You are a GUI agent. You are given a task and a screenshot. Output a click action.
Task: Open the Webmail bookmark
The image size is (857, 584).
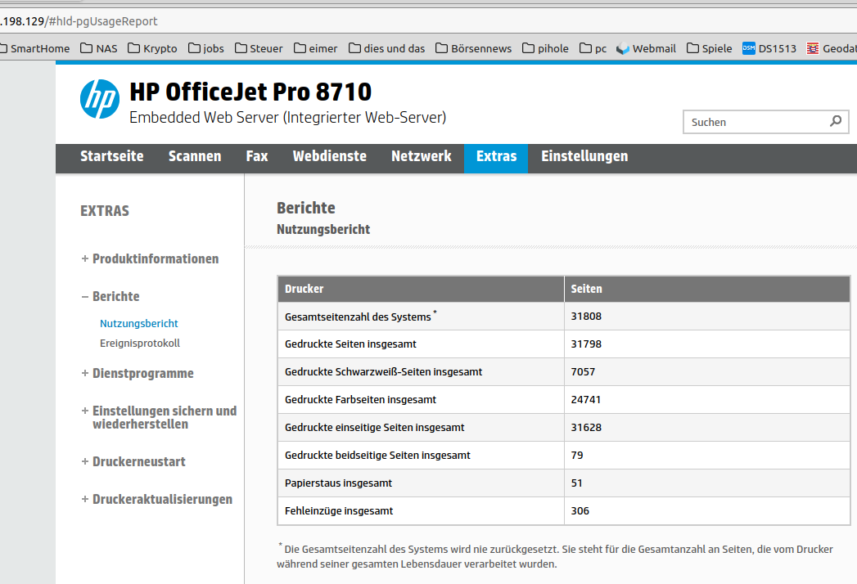tap(646, 48)
